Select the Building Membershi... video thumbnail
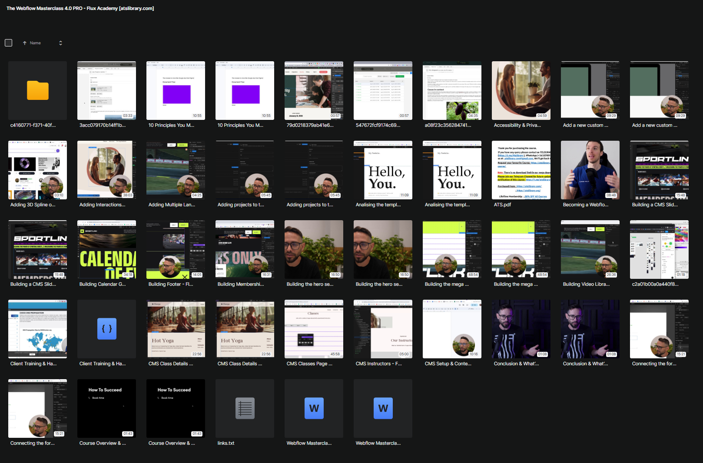This screenshot has width=703, height=463. tap(245, 249)
